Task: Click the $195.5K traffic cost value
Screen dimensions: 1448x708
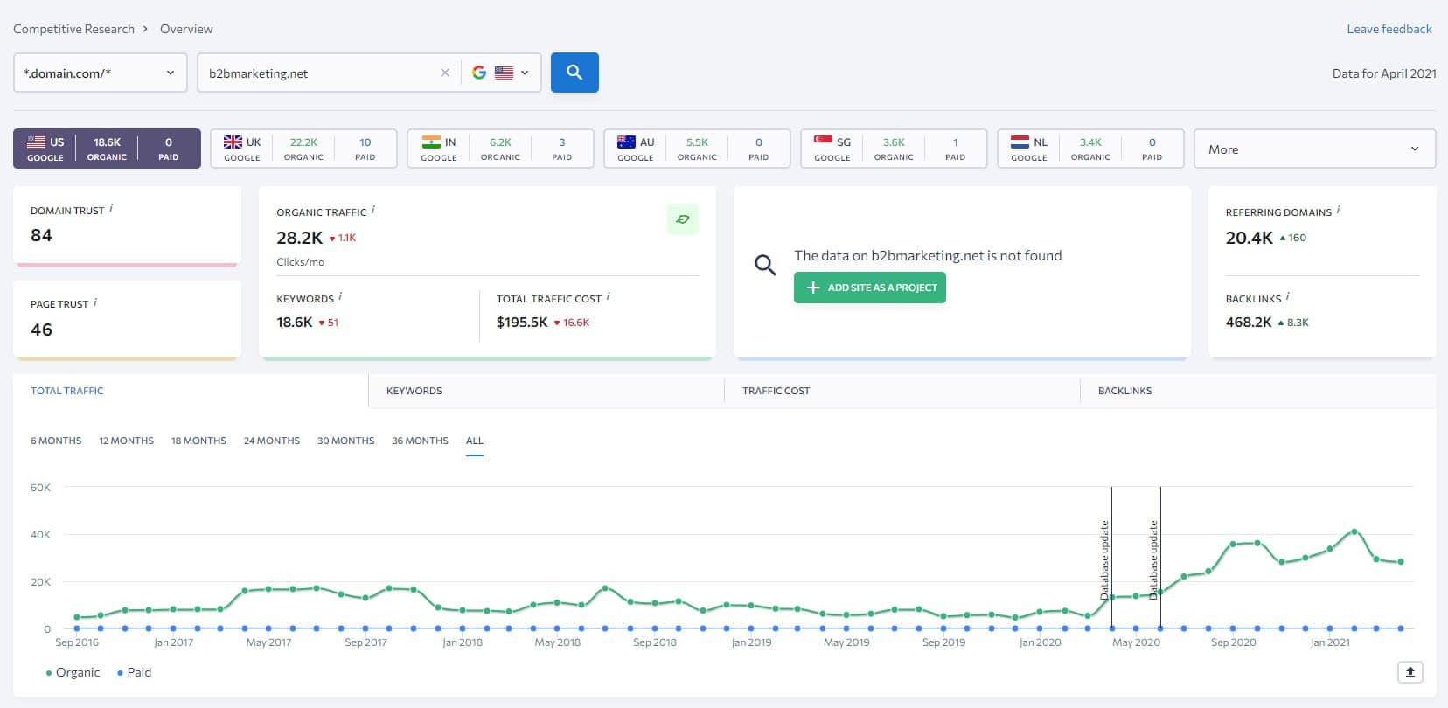Action: tap(522, 322)
